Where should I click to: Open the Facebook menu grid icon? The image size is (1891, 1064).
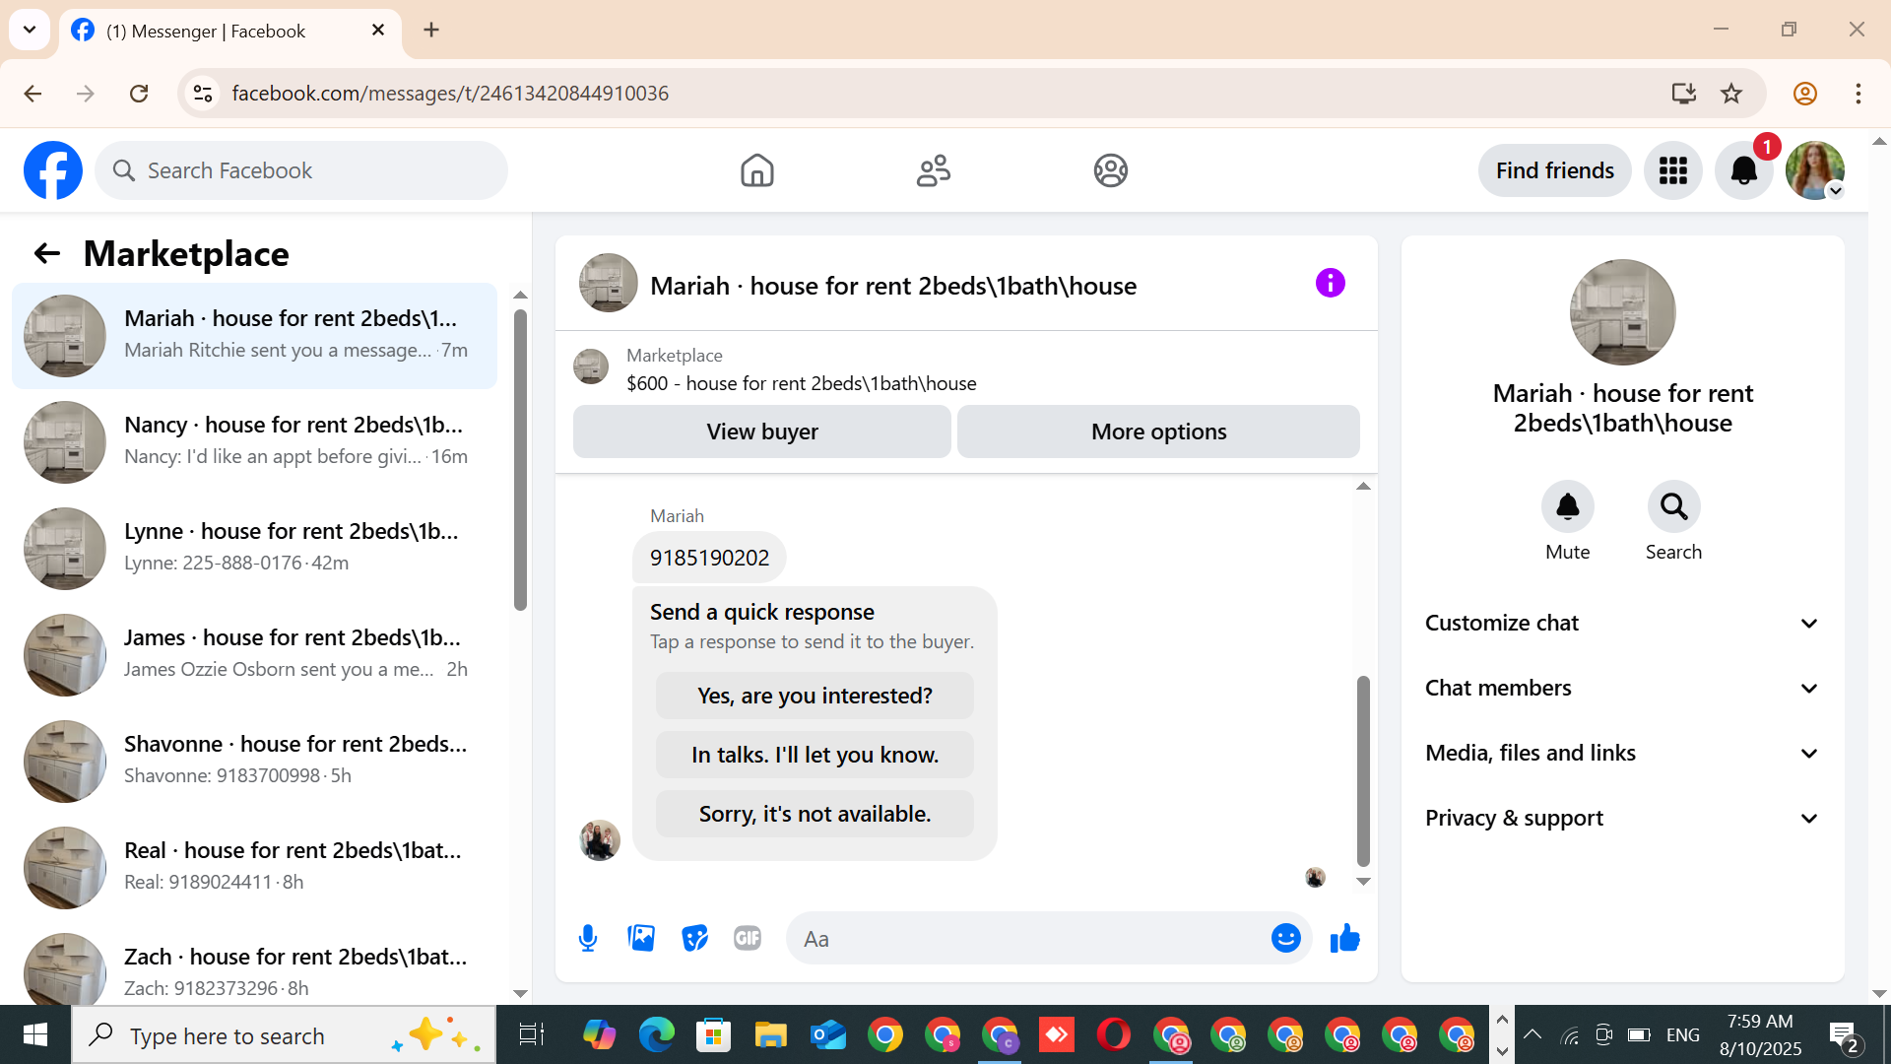tap(1672, 170)
